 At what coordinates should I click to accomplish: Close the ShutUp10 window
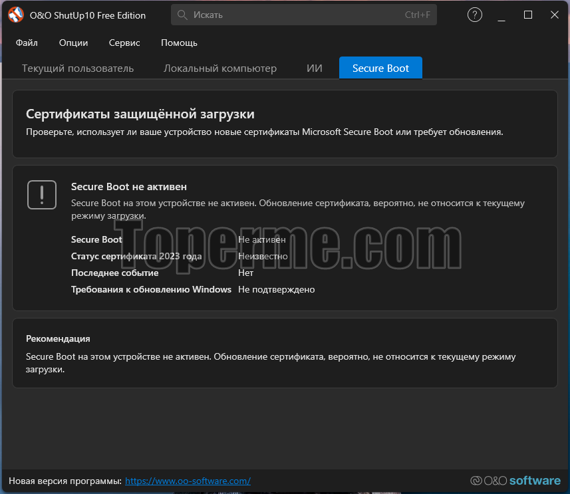pos(554,15)
